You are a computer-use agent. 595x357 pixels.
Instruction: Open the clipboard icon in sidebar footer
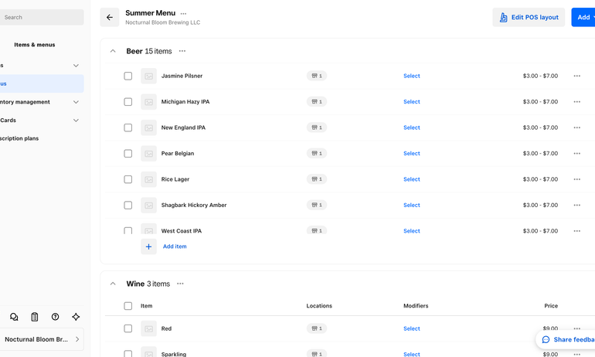35,317
